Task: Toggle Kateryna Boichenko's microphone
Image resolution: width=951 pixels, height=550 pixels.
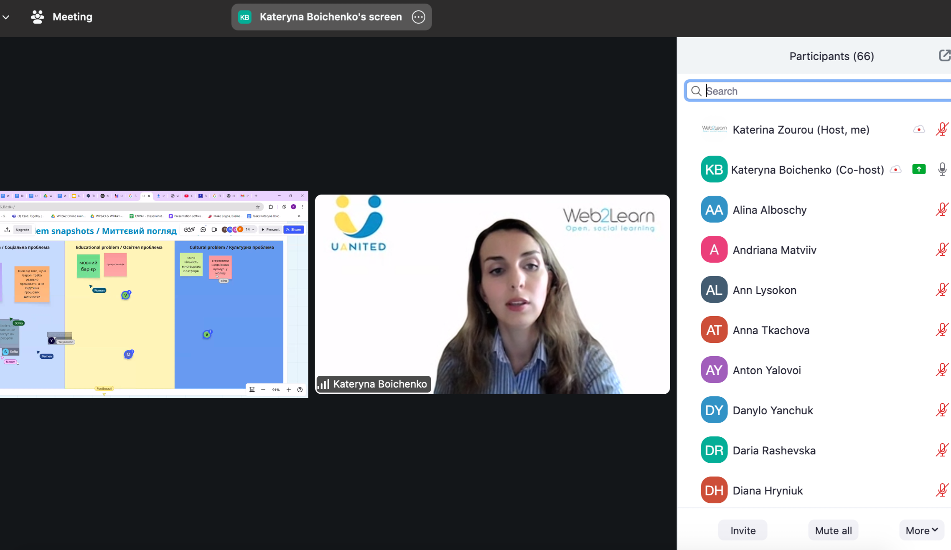Action: pyautogui.click(x=942, y=170)
